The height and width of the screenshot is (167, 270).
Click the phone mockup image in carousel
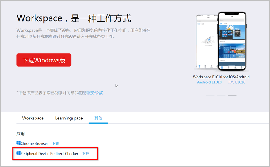pyautogui.click(x=221, y=41)
